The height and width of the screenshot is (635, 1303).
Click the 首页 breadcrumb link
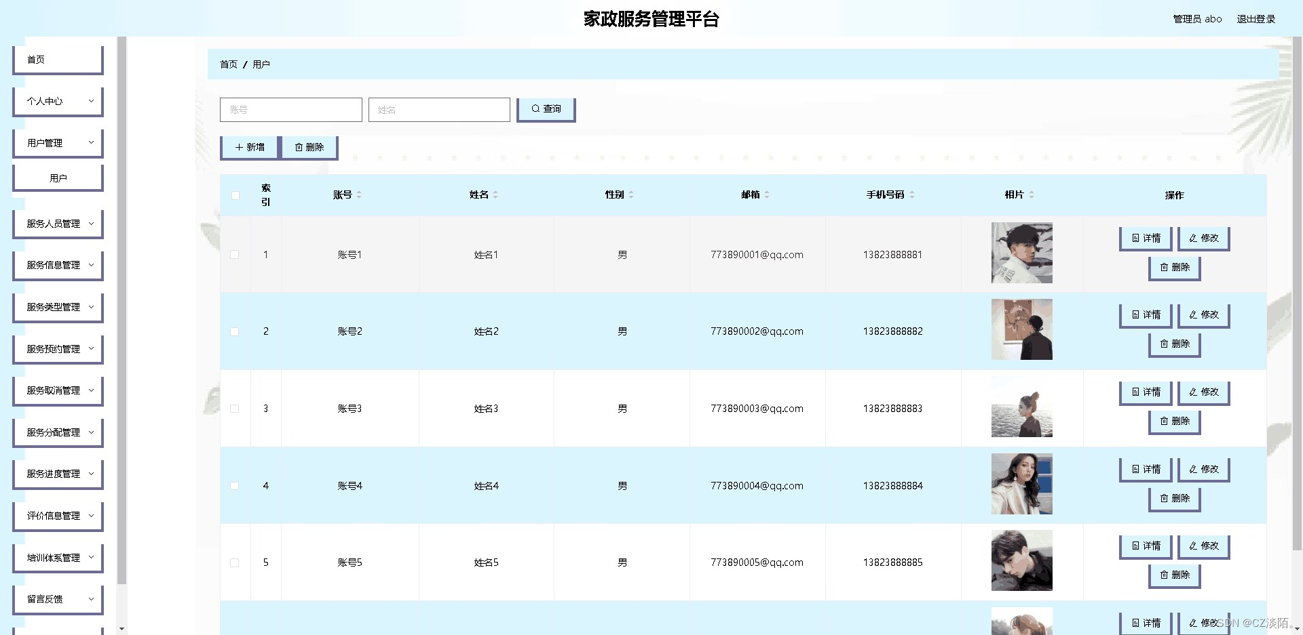(x=229, y=64)
